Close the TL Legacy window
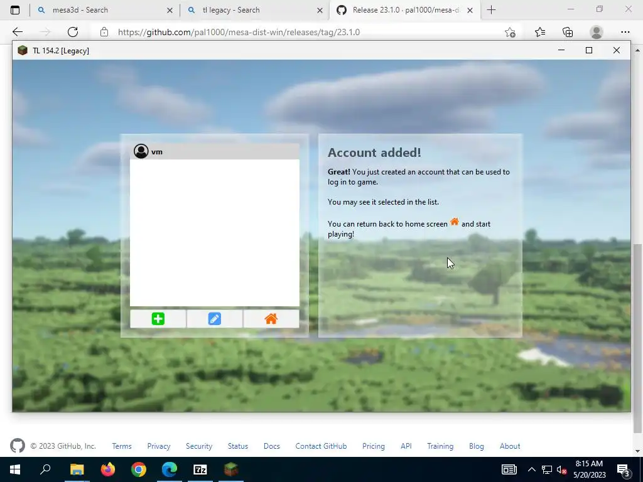 617,50
